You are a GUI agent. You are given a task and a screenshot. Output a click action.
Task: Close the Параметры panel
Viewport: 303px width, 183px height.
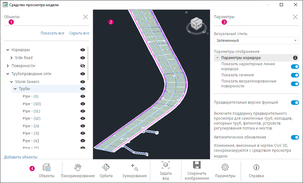tap(295, 17)
